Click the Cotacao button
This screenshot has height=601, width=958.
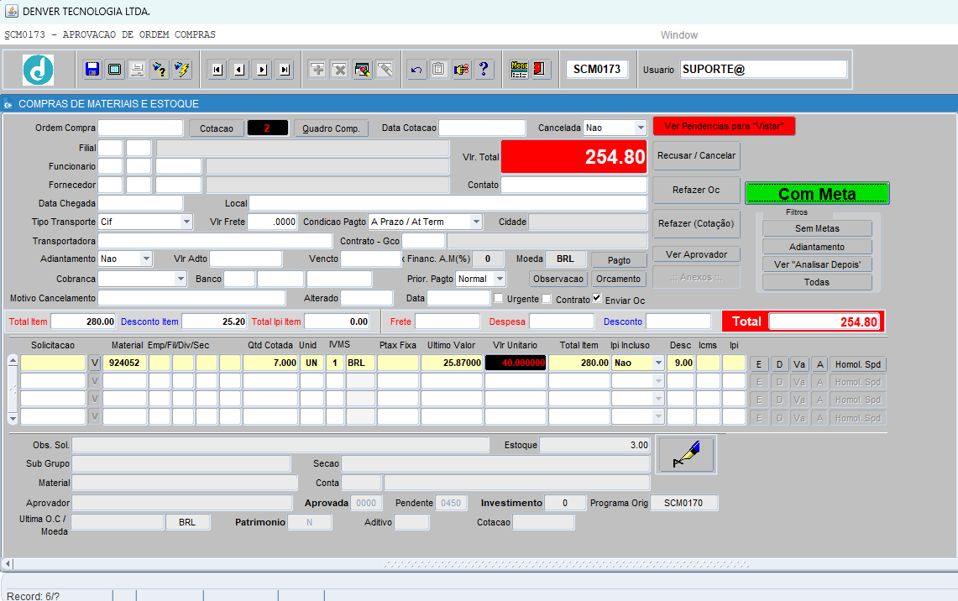(x=217, y=128)
